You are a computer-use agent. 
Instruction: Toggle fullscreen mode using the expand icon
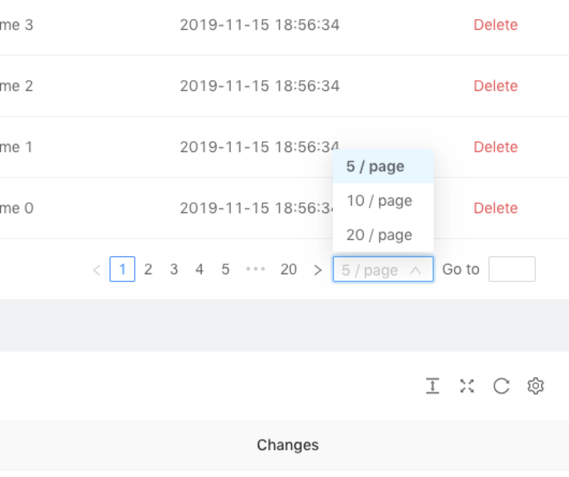pos(466,385)
